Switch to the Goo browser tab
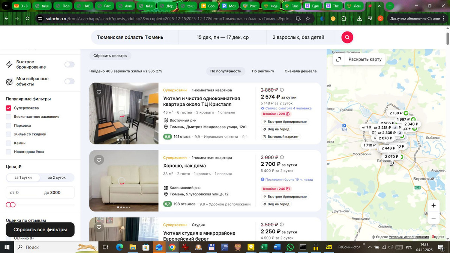Image resolution: width=450 pixels, height=253 pixels. point(208,6)
